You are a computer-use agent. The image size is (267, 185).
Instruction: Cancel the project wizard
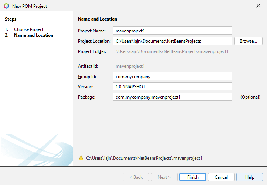click(221, 177)
